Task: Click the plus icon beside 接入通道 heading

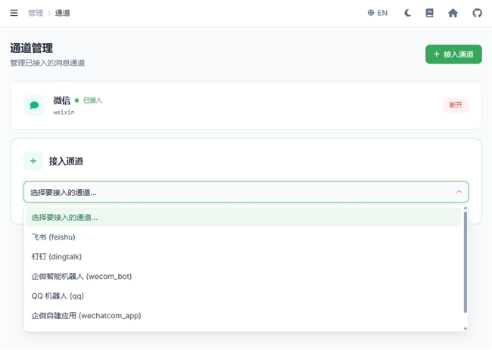Action: (34, 161)
